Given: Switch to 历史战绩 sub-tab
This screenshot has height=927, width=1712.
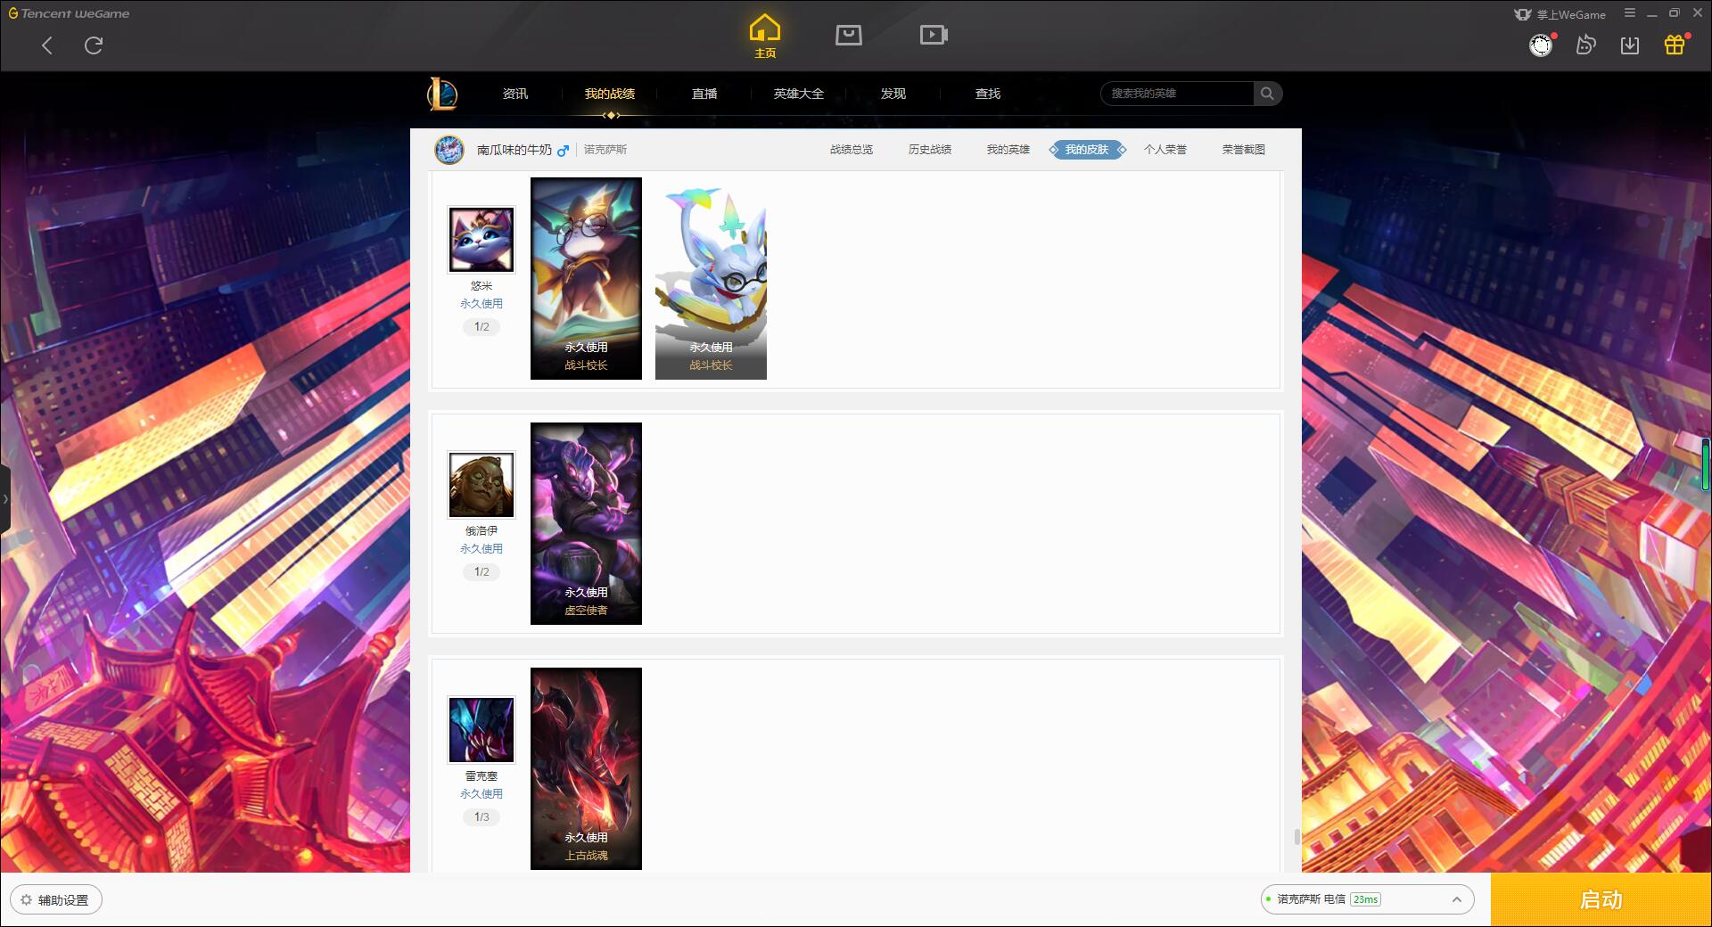Looking at the screenshot, I should (x=930, y=150).
